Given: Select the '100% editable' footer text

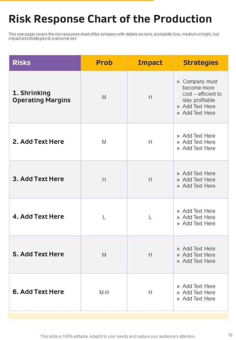Looking at the screenshot, I should click(118, 336).
